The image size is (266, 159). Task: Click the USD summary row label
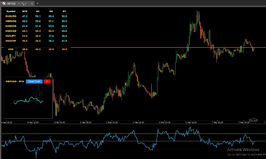tap(11, 49)
